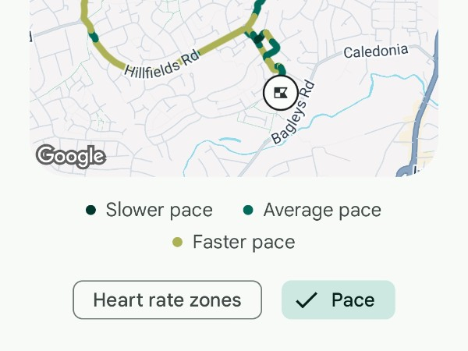
Task: Click the dark green Slower pace dot
Action: pyautogui.click(x=91, y=210)
